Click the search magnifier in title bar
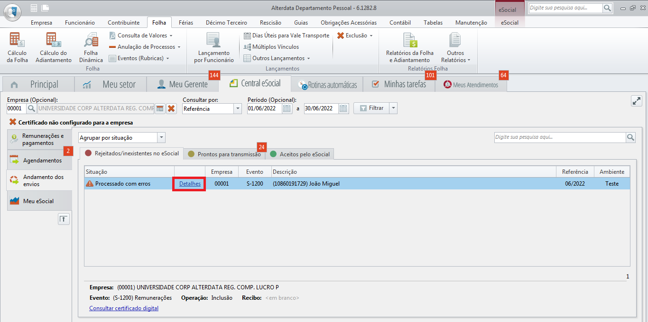Viewport: 648px width, 322px height. tap(608, 8)
